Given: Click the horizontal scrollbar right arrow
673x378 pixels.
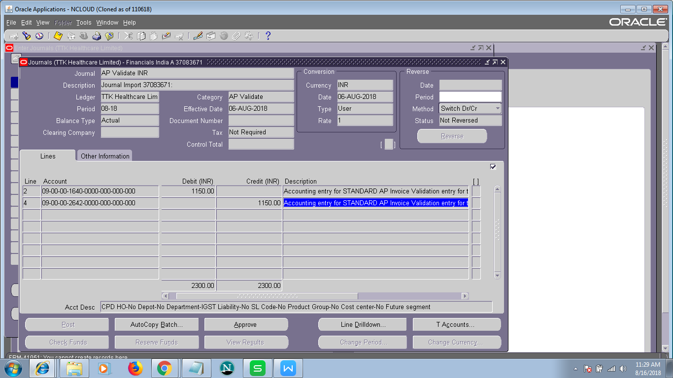Looking at the screenshot, I should pos(465,296).
